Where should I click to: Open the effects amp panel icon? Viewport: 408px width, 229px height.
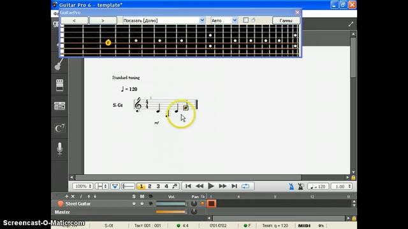[x=59, y=85]
